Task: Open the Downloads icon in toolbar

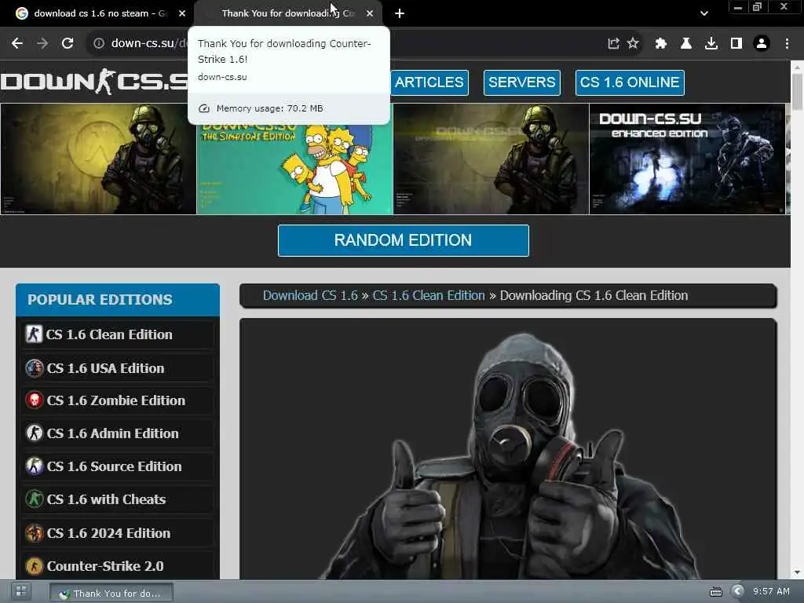Action: click(x=711, y=44)
